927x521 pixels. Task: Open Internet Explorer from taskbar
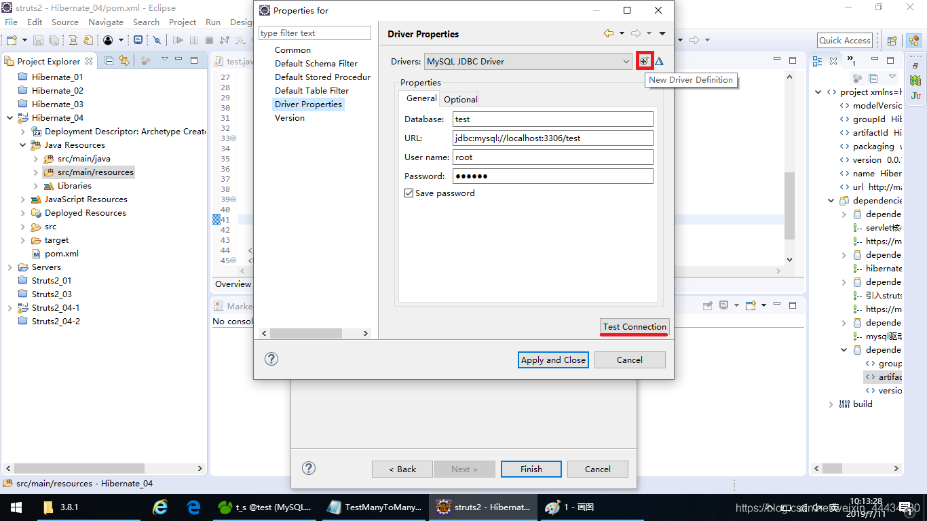tap(160, 507)
